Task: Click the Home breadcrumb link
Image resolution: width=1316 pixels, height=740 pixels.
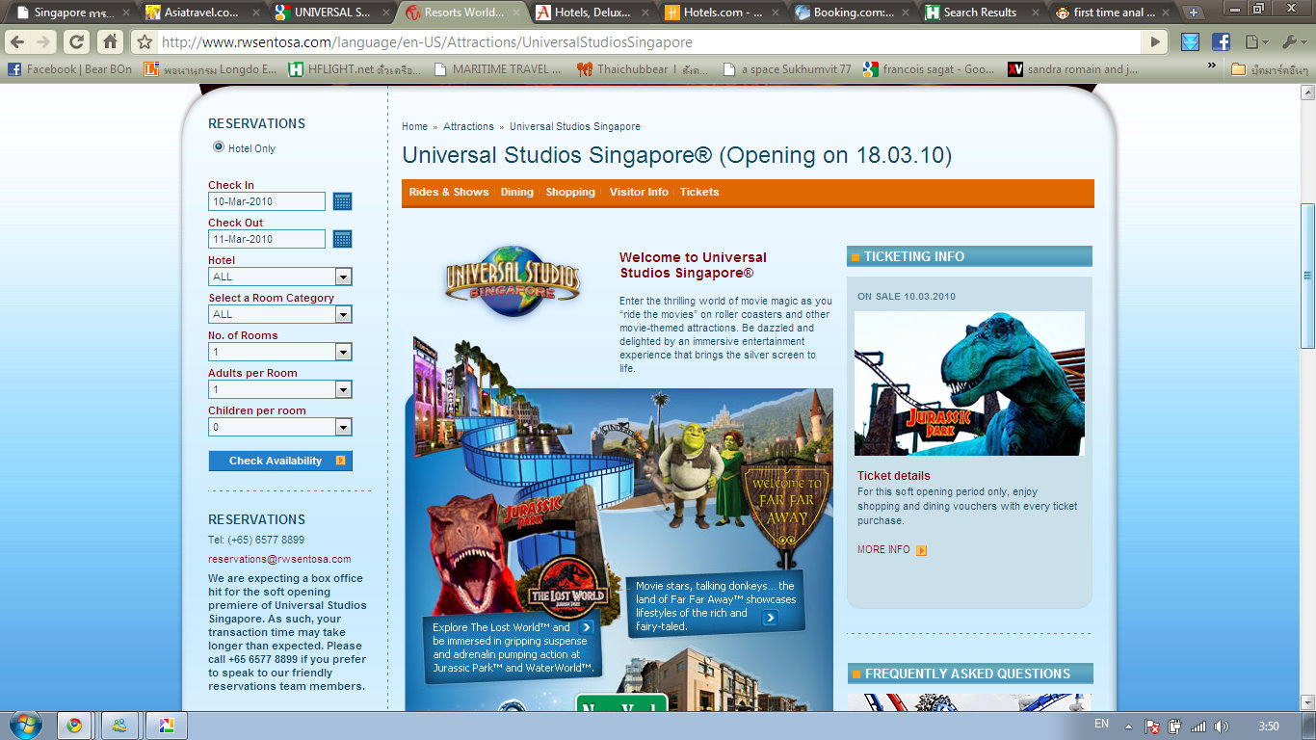Action: point(414,126)
